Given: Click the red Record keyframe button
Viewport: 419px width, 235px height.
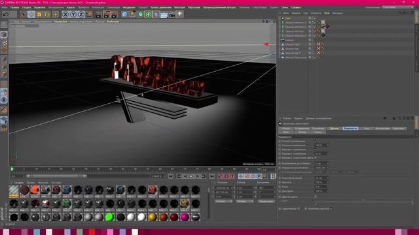Looking at the screenshot, I should [x=221, y=176].
